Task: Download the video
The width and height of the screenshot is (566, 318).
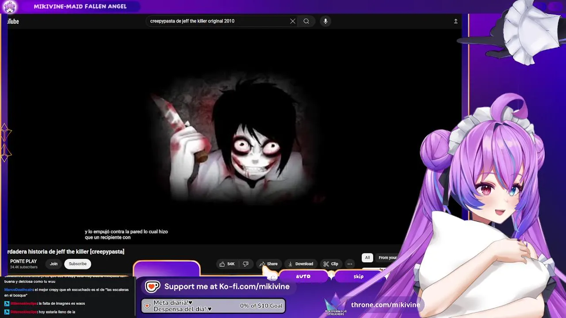Action: (301, 264)
